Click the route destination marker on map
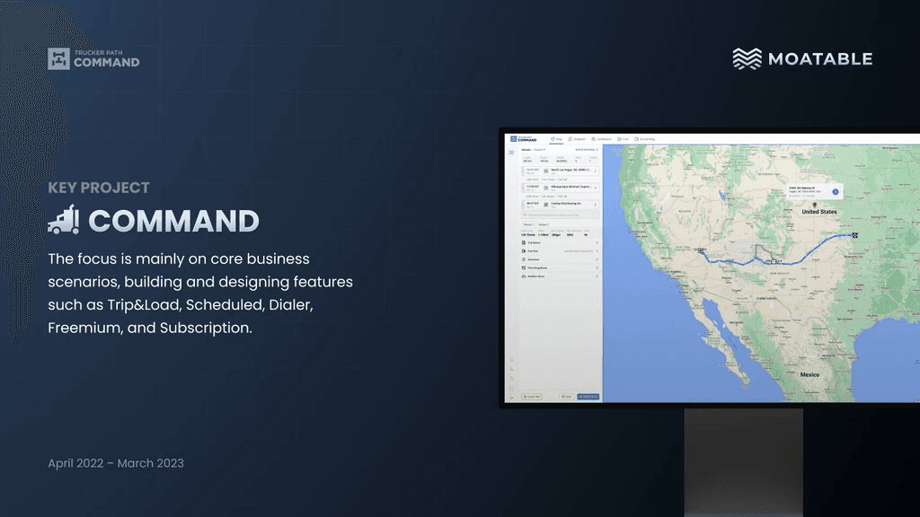Screen dimensions: 920x517 pos(855,235)
